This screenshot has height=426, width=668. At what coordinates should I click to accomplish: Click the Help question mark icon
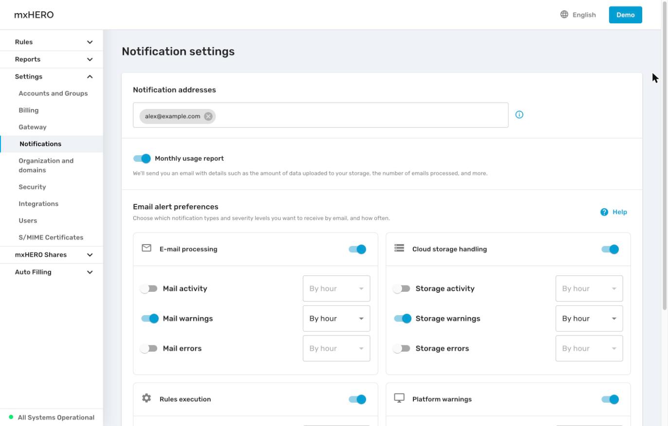[604, 212]
